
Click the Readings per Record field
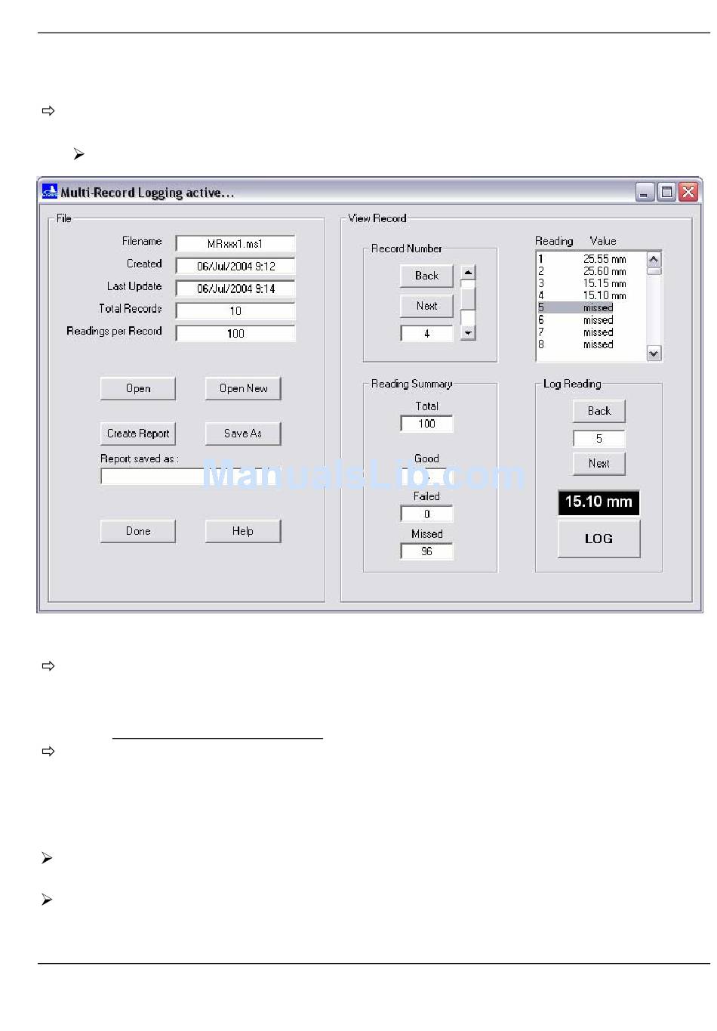235,333
